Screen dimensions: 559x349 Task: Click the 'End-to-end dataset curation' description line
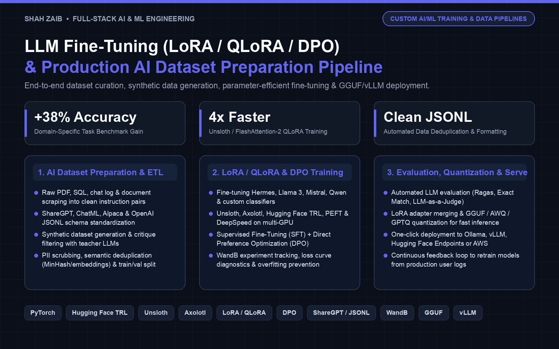[227, 86]
